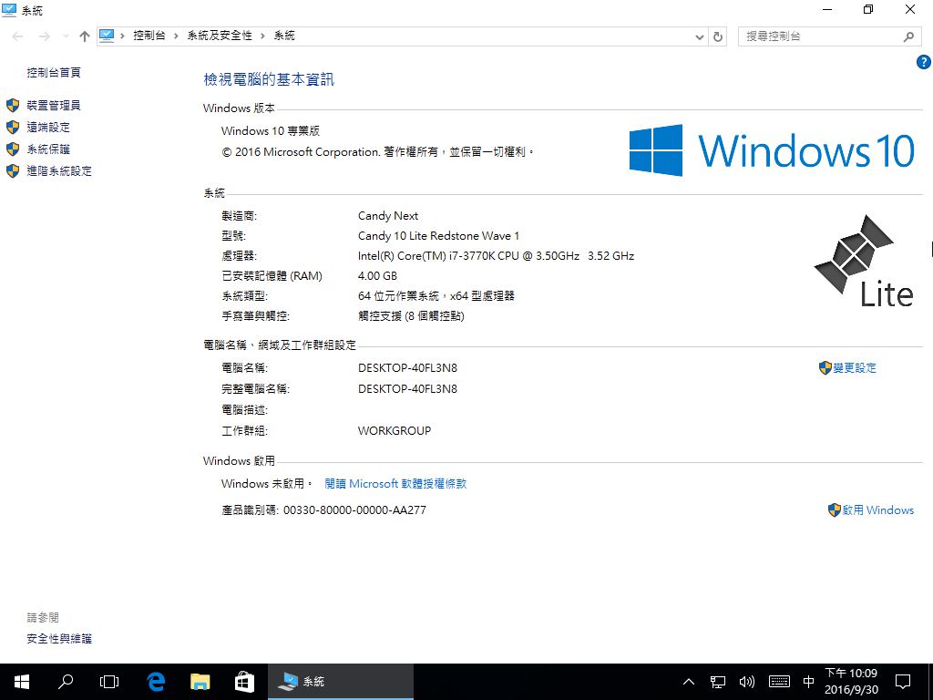Click Candy Next manufacturer text
This screenshot has width=933, height=700.
(x=388, y=215)
